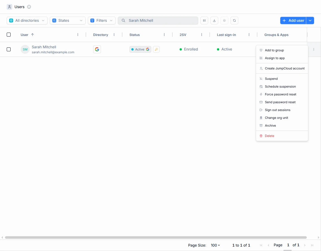Open the Directory column options menu
Viewport: 321px width, 251px height.
coord(114,35)
